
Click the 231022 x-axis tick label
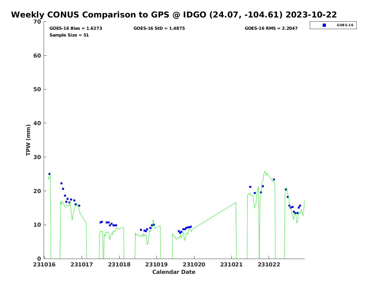[269, 264]
